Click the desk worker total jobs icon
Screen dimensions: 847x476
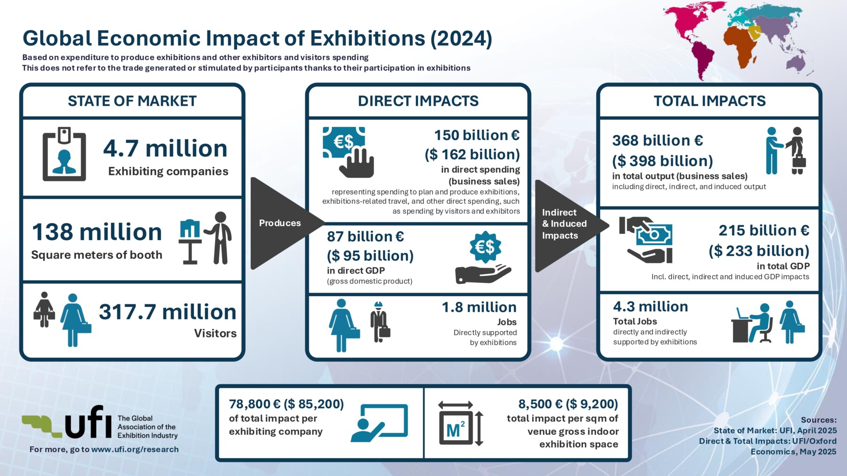768,322
